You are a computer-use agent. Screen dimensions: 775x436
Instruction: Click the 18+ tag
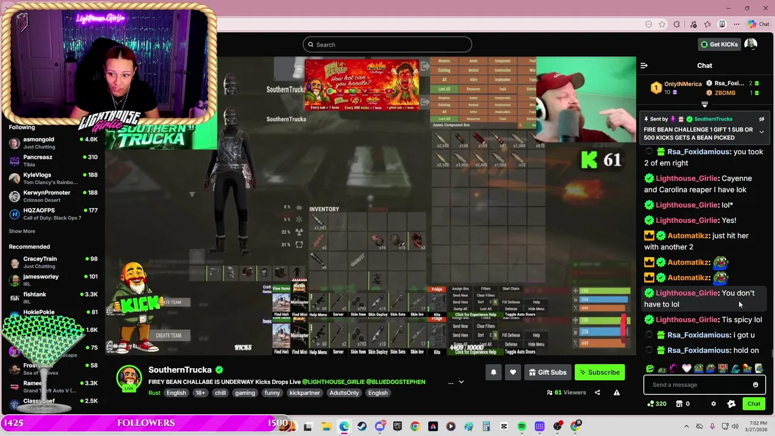tap(200, 393)
